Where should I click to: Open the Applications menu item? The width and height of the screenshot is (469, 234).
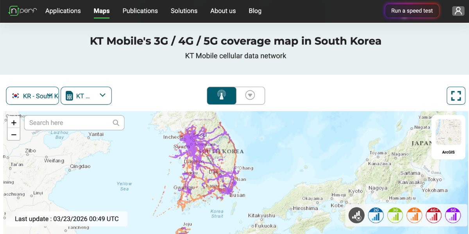tap(63, 11)
